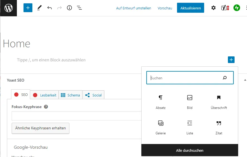Switch to the SEO tab
247x157 pixels.
pyautogui.click(x=21, y=95)
